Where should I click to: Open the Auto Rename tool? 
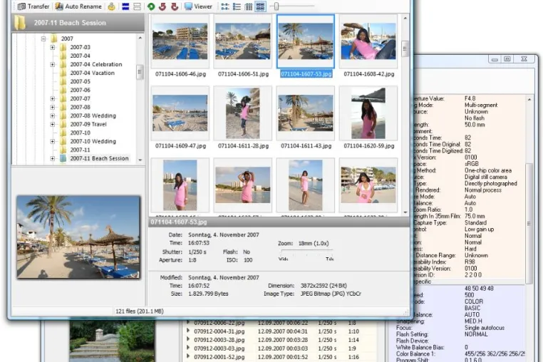[x=78, y=6]
